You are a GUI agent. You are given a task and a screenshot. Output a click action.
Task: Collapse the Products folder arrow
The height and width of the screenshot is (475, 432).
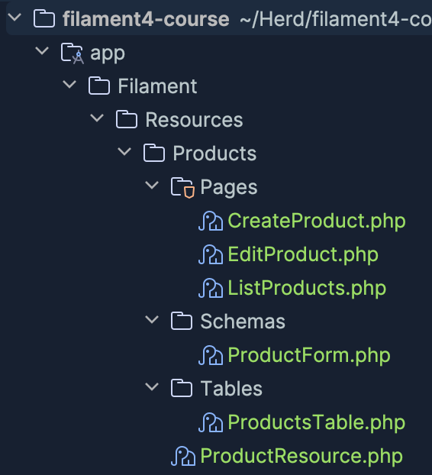pyautogui.click(x=124, y=151)
